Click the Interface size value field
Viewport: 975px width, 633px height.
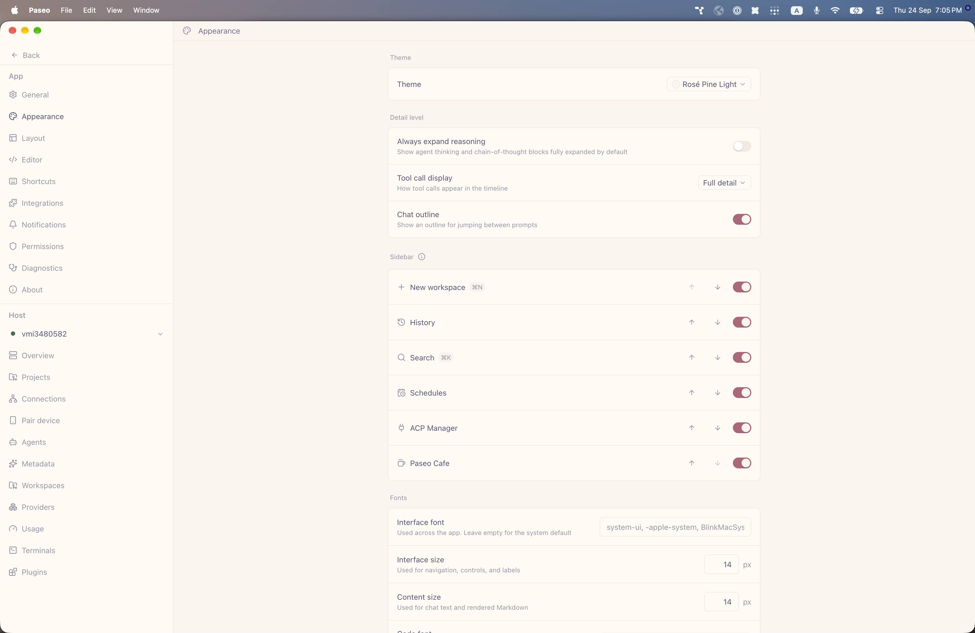(x=721, y=565)
